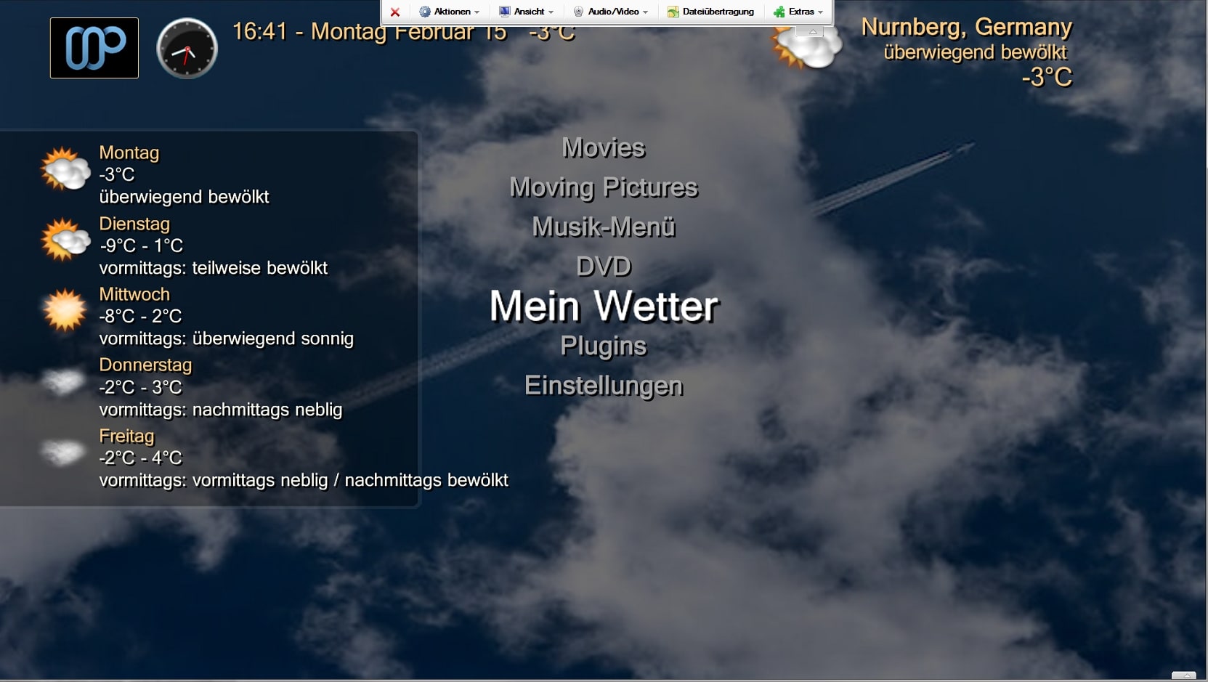Click Dienstag's partly cloudy forecast icon
Screen dimensions: 1208x682
pyautogui.click(x=65, y=240)
